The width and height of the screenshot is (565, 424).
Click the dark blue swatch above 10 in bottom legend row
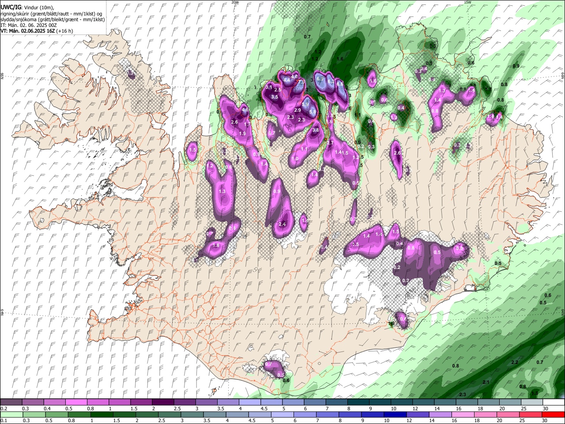click(x=394, y=415)
